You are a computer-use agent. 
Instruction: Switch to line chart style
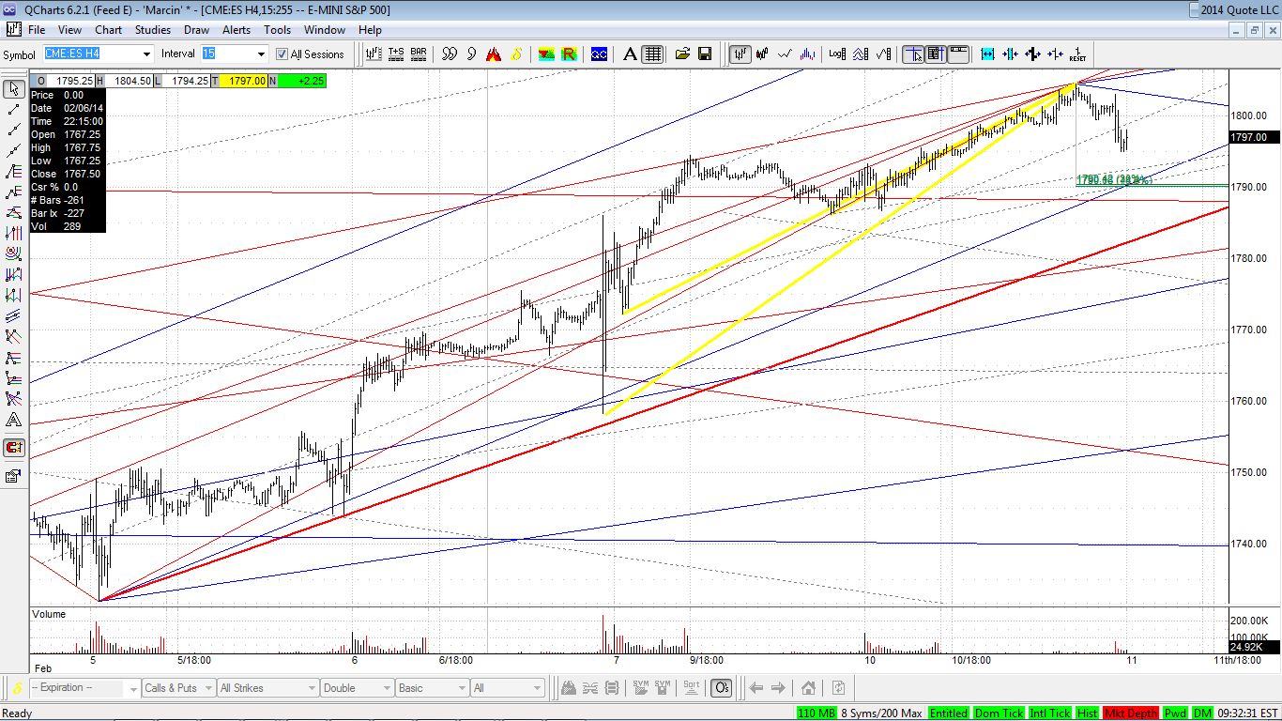[x=786, y=54]
